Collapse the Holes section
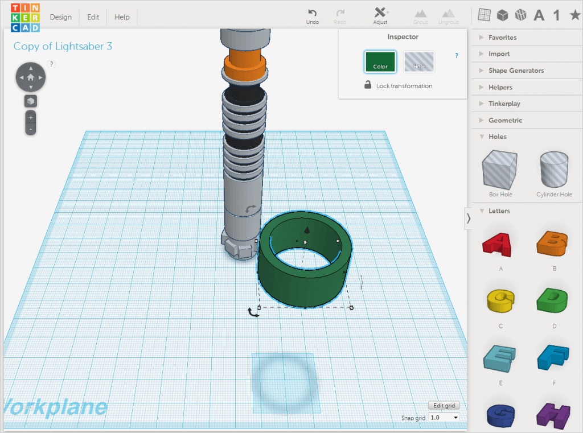The image size is (583, 433). point(496,137)
